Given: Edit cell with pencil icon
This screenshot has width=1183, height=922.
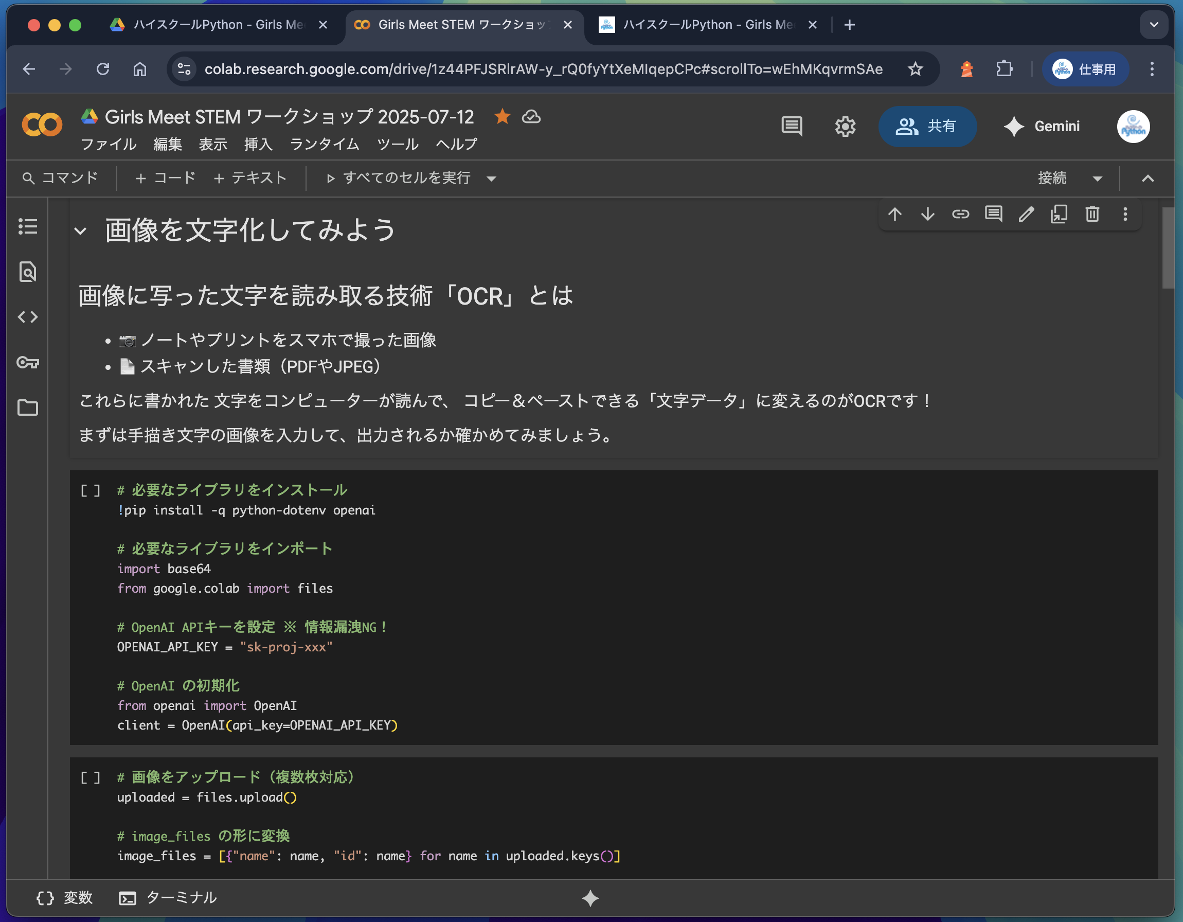Looking at the screenshot, I should tap(1026, 215).
